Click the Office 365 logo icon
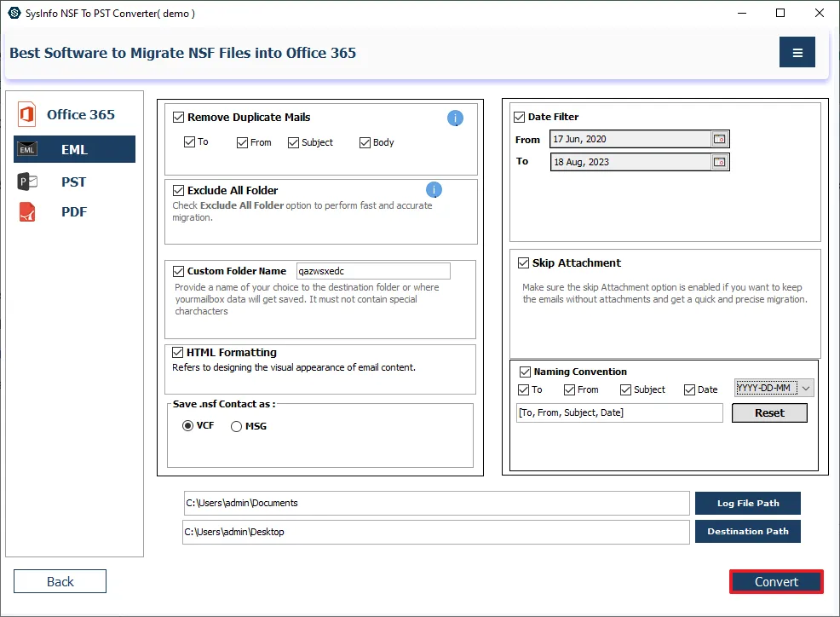This screenshot has height=617, width=840. (x=26, y=115)
